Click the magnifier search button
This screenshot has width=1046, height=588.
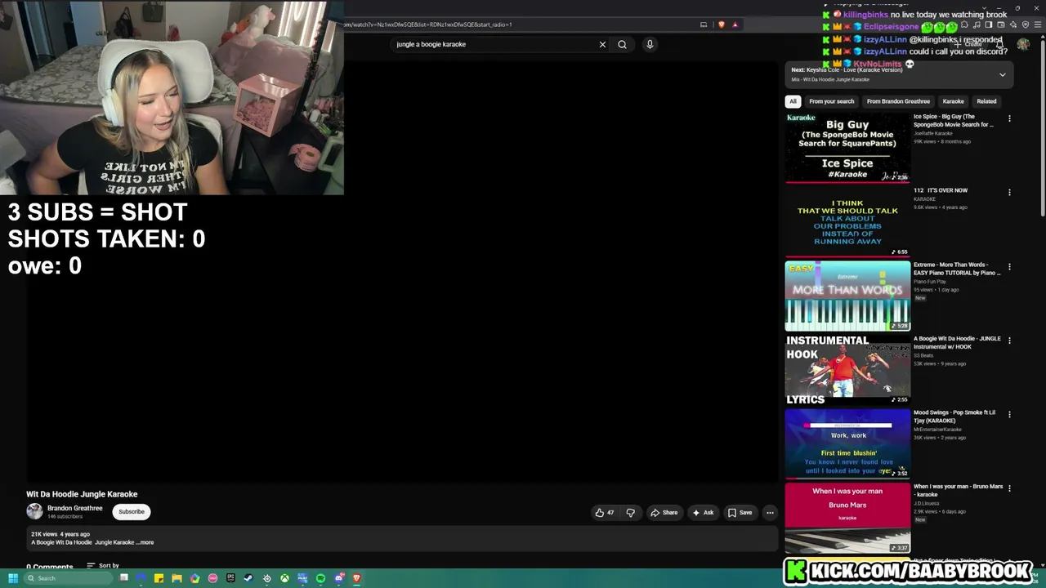(x=622, y=44)
